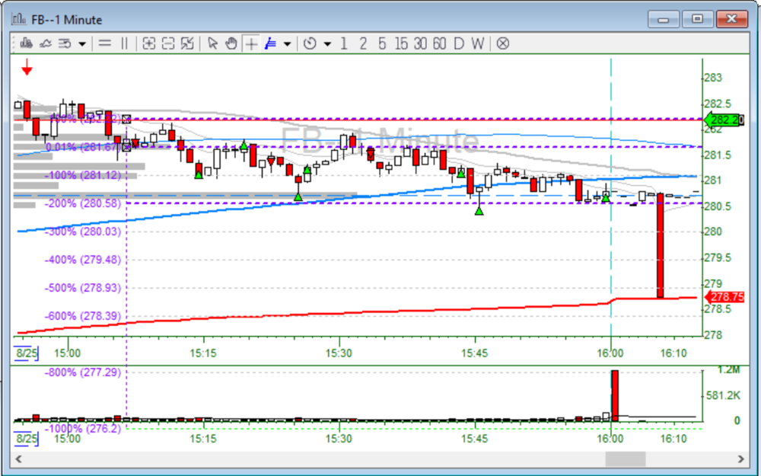The height and width of the screenshot is (476, 761).
Task: Zoom in using the plus box icon
Action: [x=149, y=43]
